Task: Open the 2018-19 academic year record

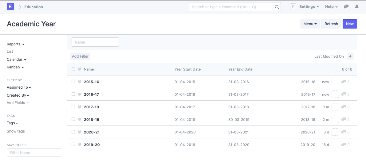Action: [x=92, y=120]
